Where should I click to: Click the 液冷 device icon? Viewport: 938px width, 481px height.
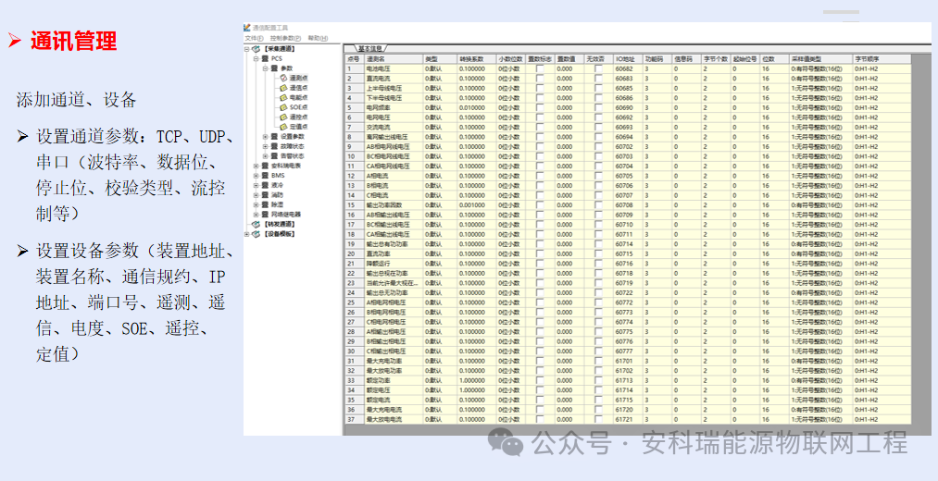pyautogui.click(x=265, y=185)
